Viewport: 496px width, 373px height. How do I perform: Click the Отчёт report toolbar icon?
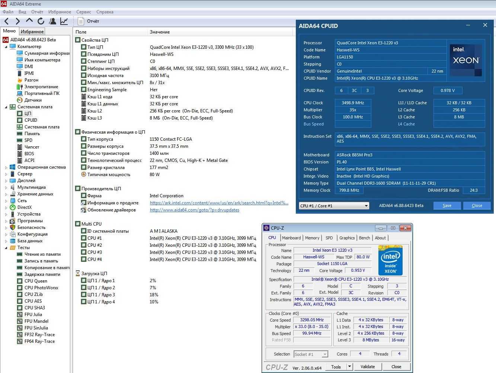[x=89, y=22]
